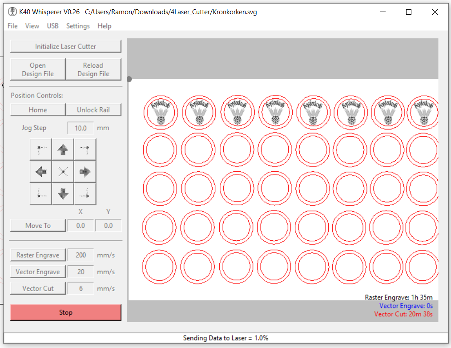Image resolution: width=451 pixels, height=348 pixels.
Task: Click the jog up arrow
Action: pos(63,150)
